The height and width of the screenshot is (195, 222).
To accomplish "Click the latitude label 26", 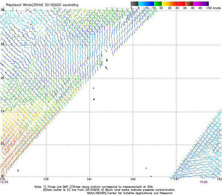I will pyautogui.click(x=2, y=78).
